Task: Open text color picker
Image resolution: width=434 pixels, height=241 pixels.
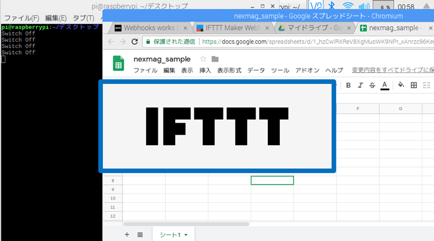Action: pyautogui.click(x=385, y=85)
